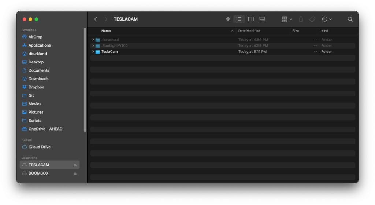Viewport: 375px width, 205px height.
Task: Open Downloads in the sidebar
Action: pos(38,78)
